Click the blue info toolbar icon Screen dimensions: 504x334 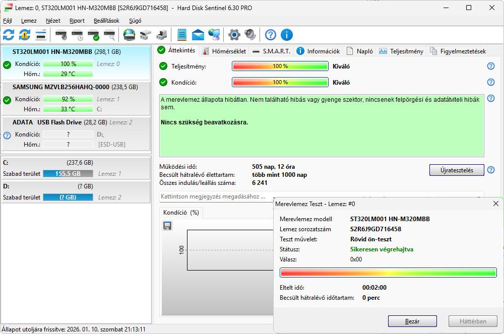[x=287, y=35]
